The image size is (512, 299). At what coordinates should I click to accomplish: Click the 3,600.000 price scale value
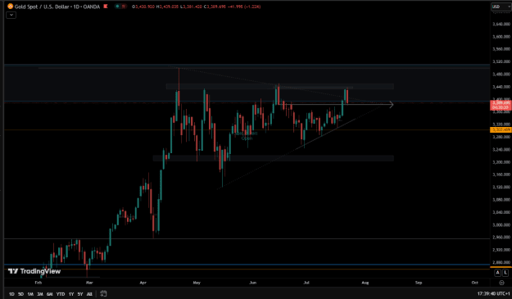click(x=501, y=37)
